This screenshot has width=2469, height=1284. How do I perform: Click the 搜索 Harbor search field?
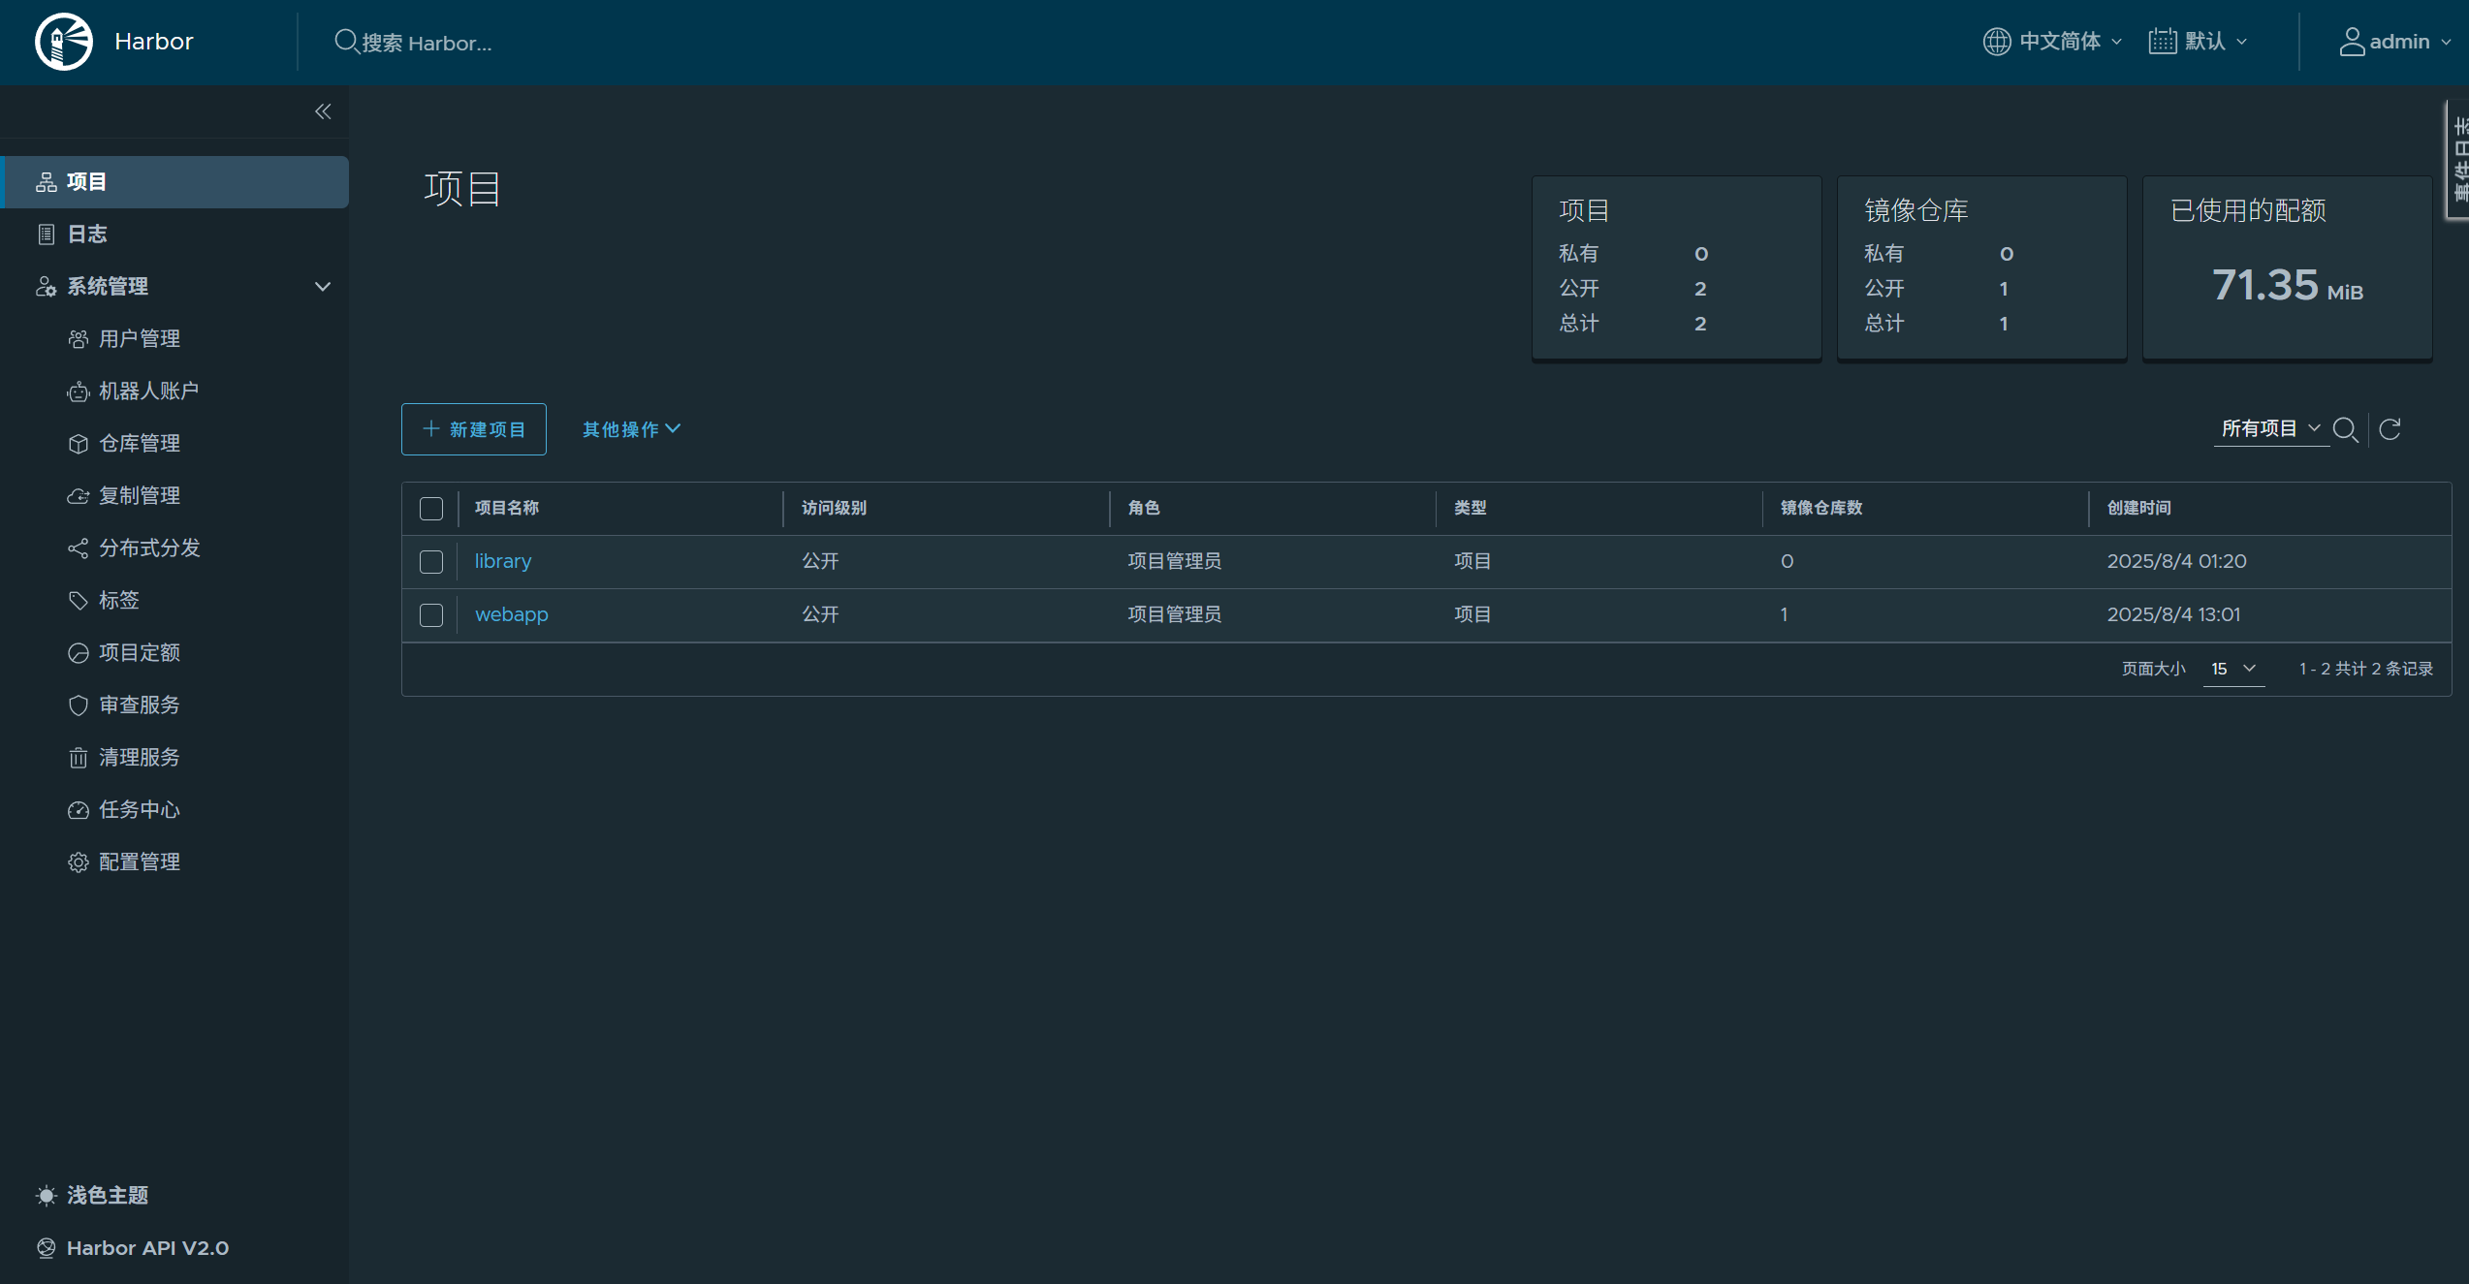(x=427, y=43)
